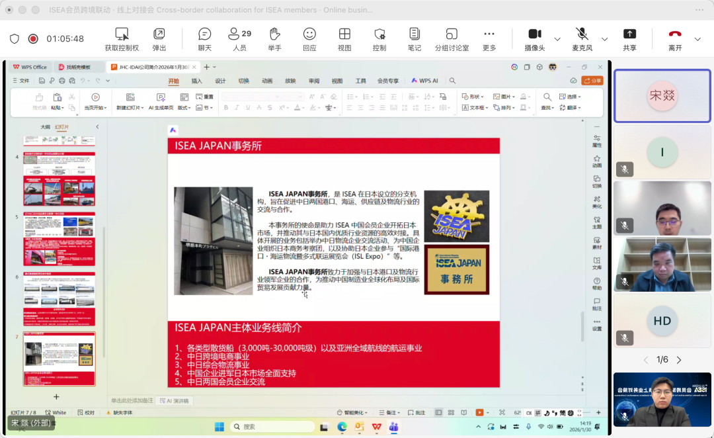Open the 控制 control icon

379,34
